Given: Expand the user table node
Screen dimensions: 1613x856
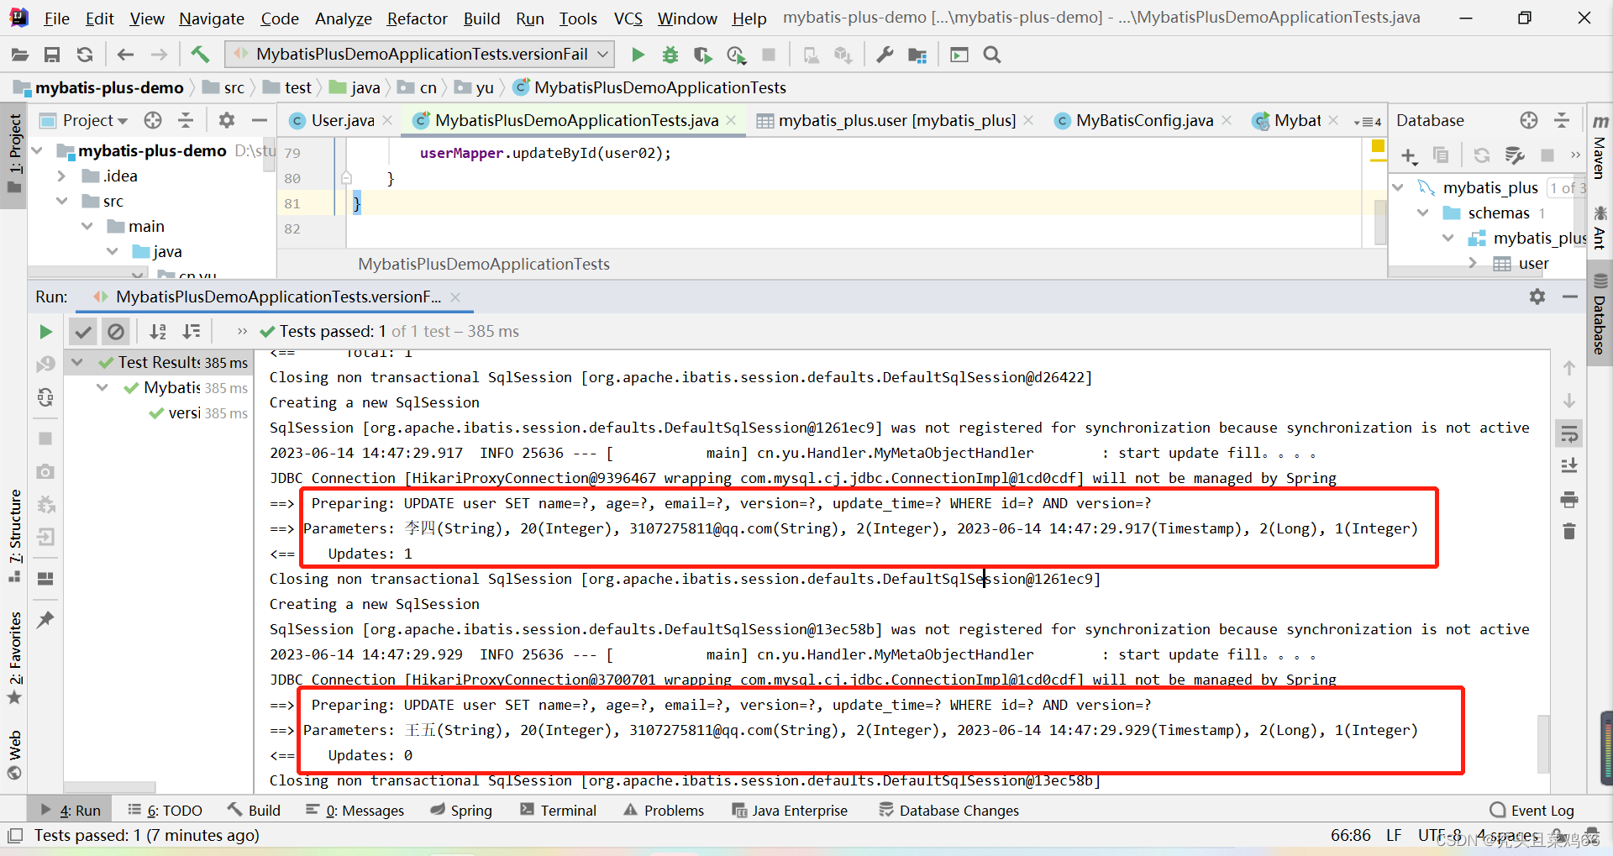Looking at the screenshot, I should [x=1473, y=264].
